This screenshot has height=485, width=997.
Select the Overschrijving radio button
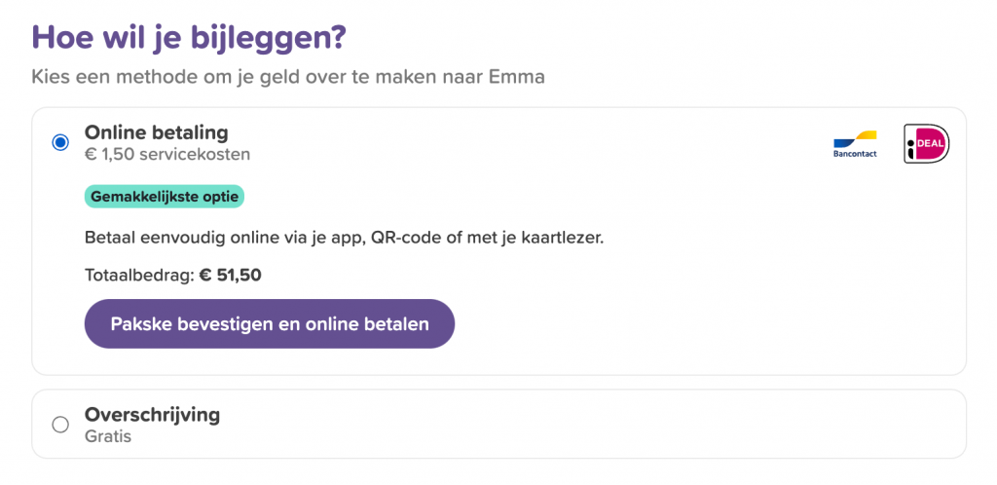(x=60, y=425)
